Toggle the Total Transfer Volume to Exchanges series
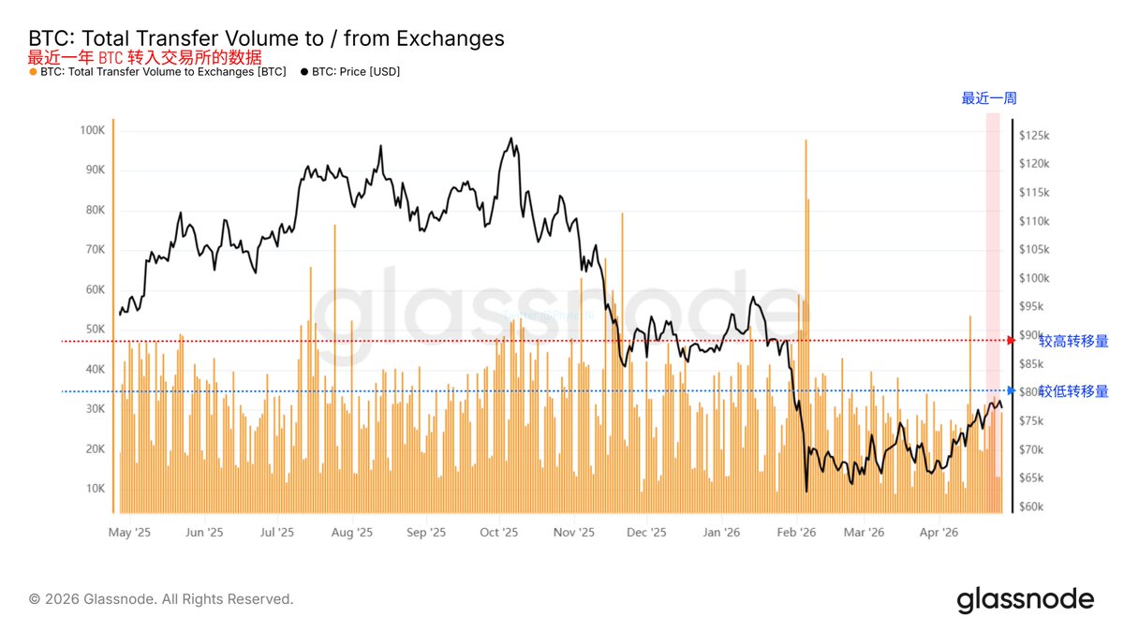Viewport: 1124px width, 632px height. pos(163,72)
